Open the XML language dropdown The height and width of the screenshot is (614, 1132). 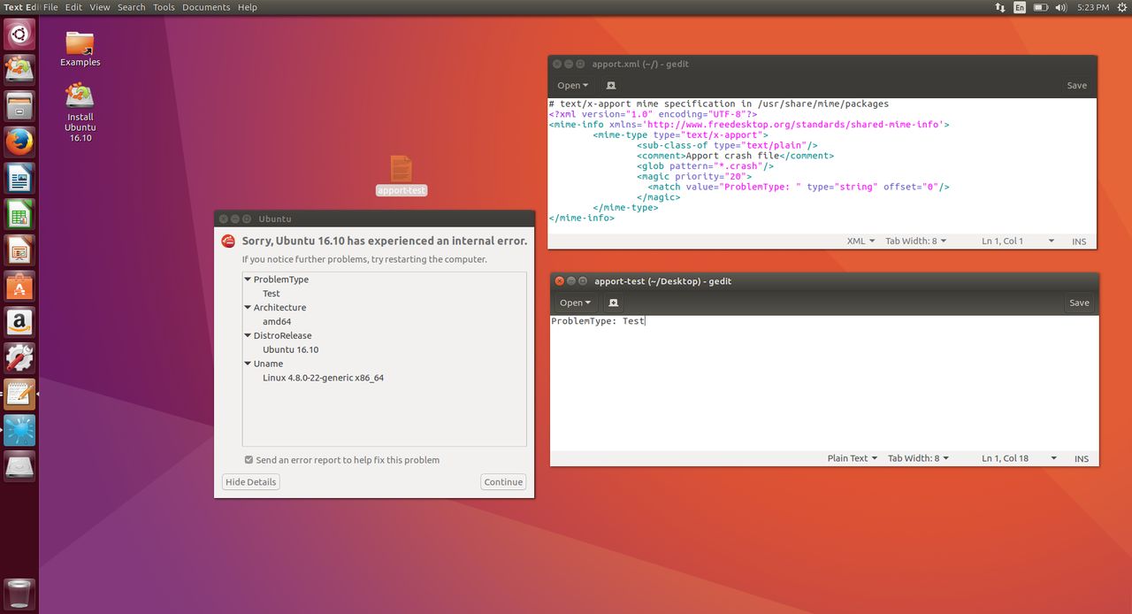click(860, 241)
